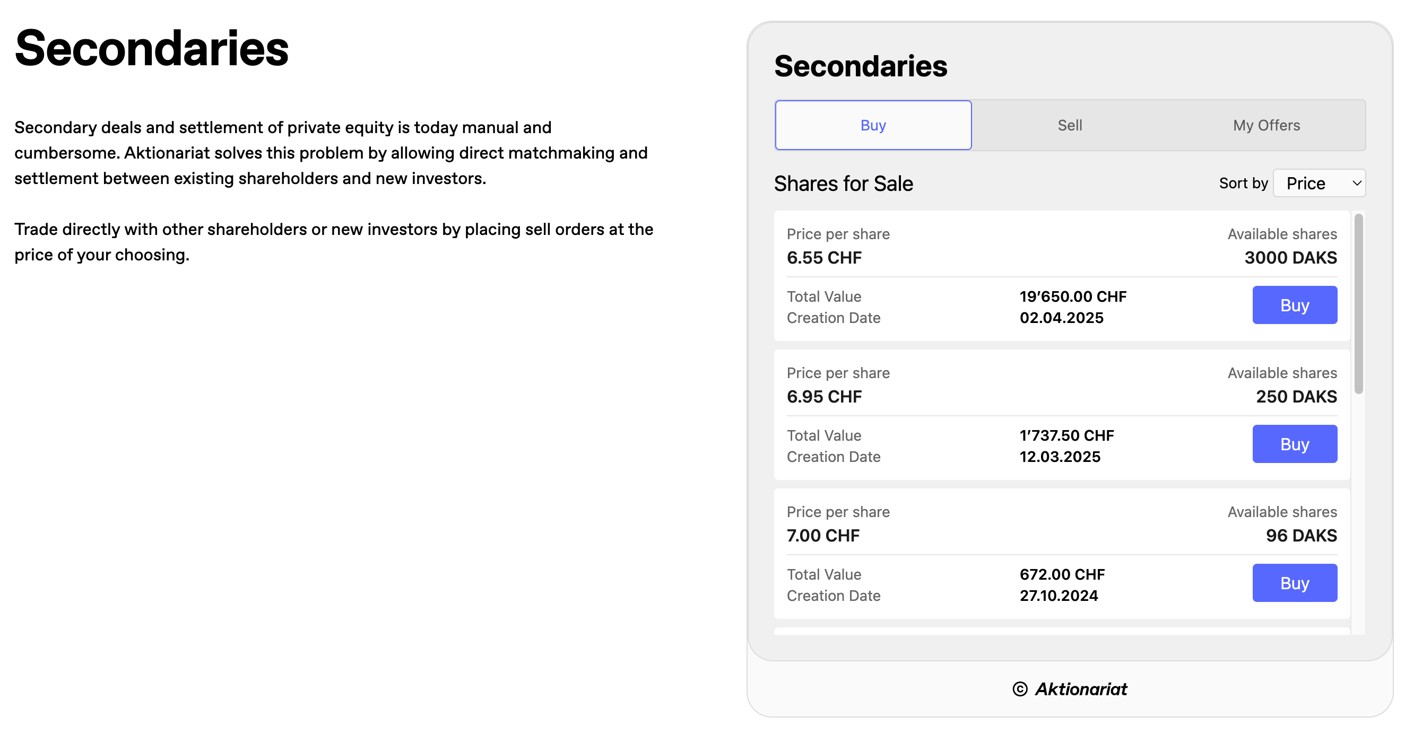Open the My Offers tab
The image size is (1405, 734).
pos(1266,125)
